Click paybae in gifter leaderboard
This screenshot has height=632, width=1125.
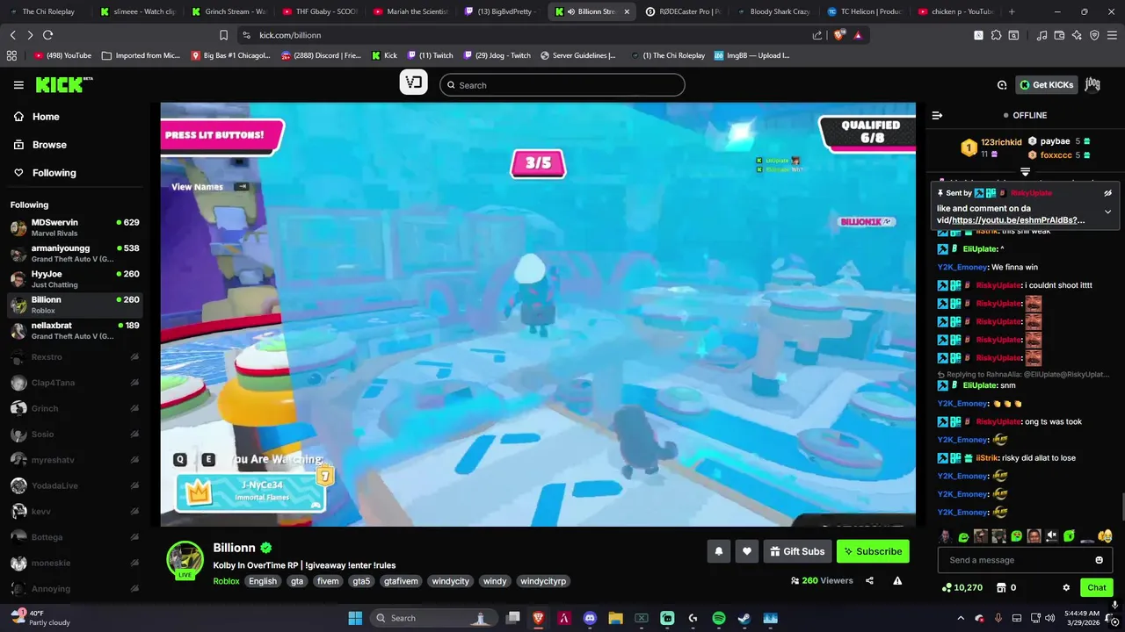1055,141
